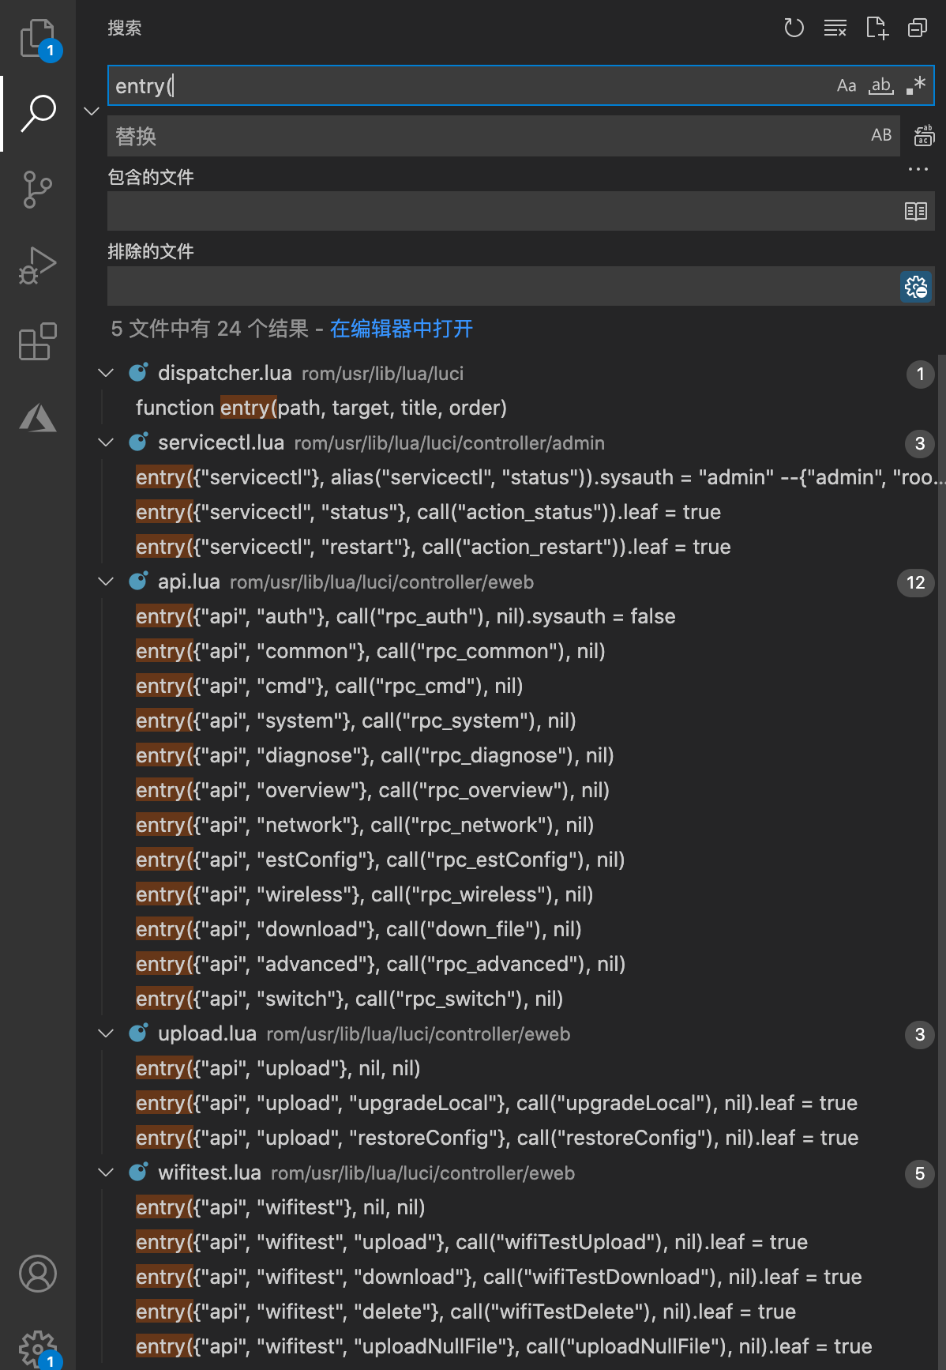Collapse all search results

coord(918,28)
